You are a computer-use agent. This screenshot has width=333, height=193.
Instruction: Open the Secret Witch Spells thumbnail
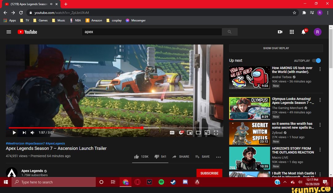point(249,133)
